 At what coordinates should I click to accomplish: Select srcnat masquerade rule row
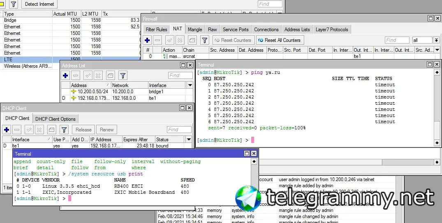pos(292,56)
